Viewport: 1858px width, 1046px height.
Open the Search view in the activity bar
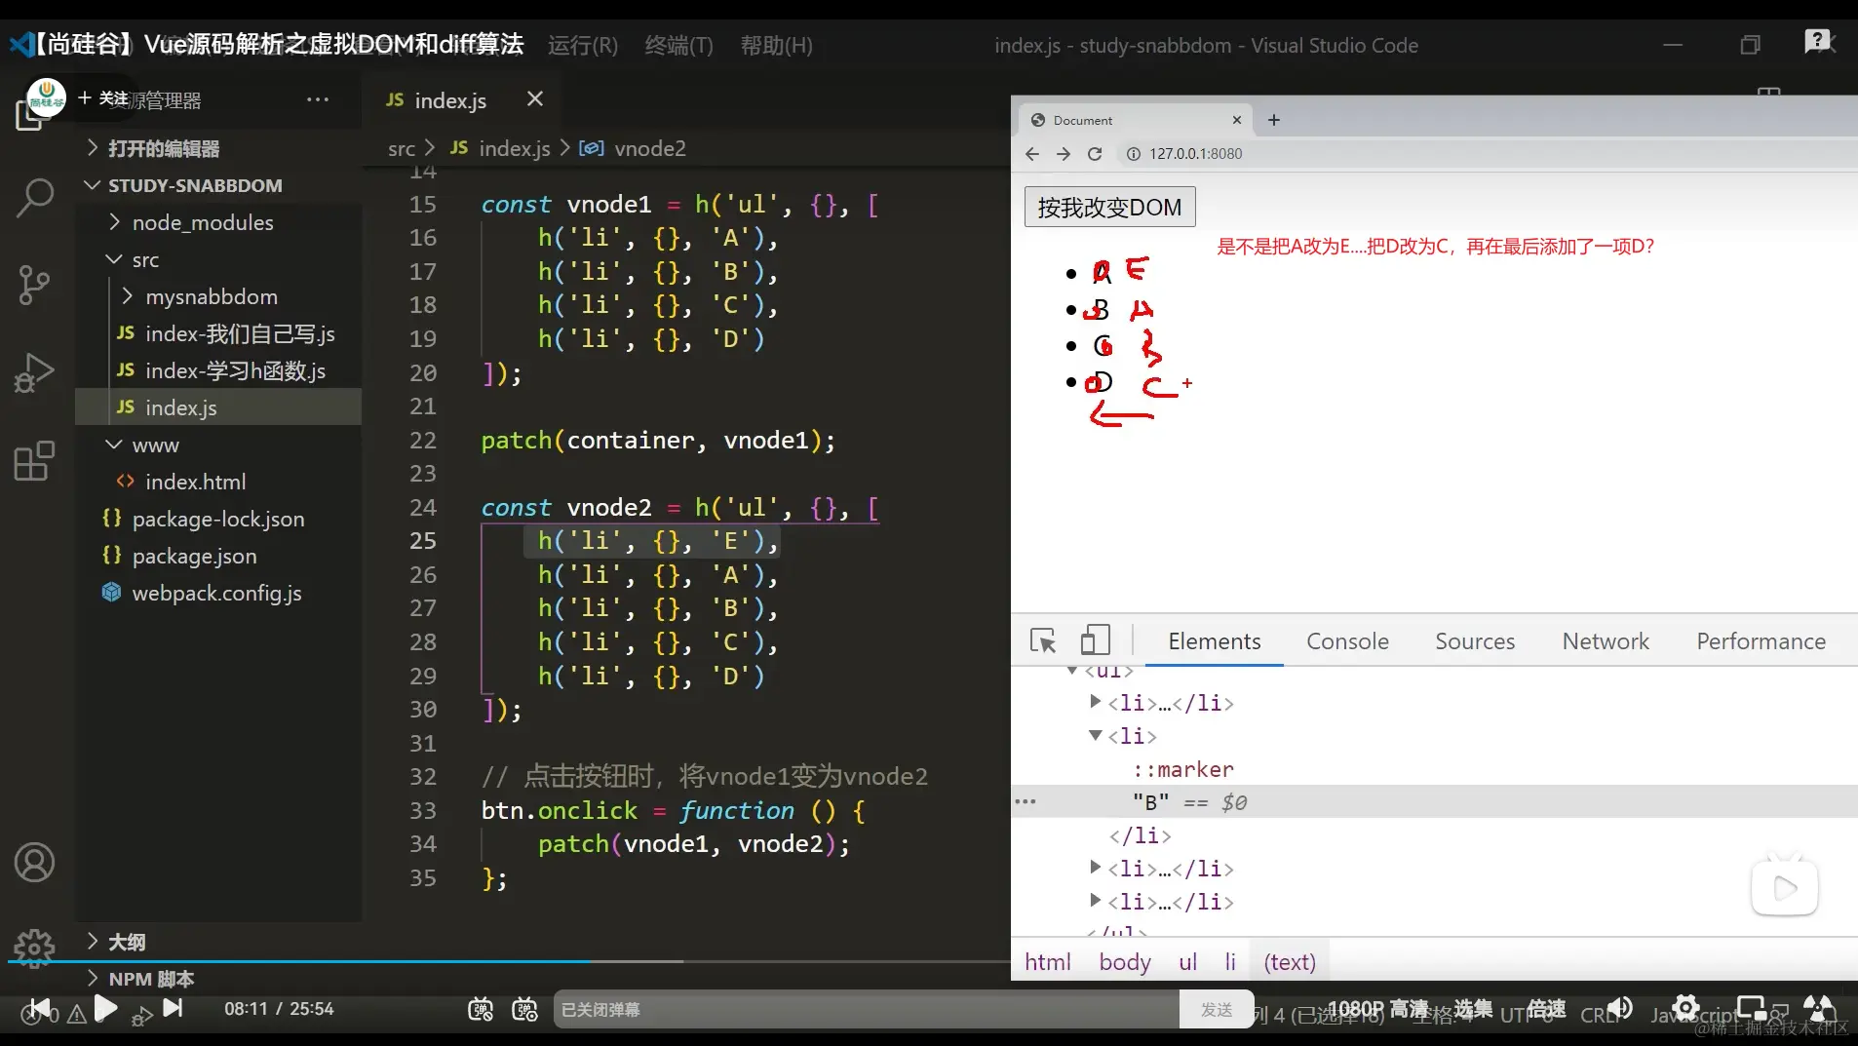tap(35, 197)
